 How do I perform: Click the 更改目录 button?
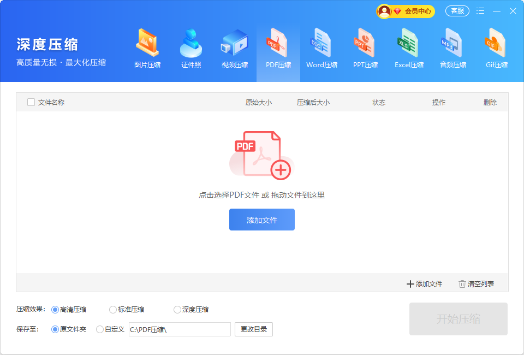pyautogui.click(x=254, y=329)
